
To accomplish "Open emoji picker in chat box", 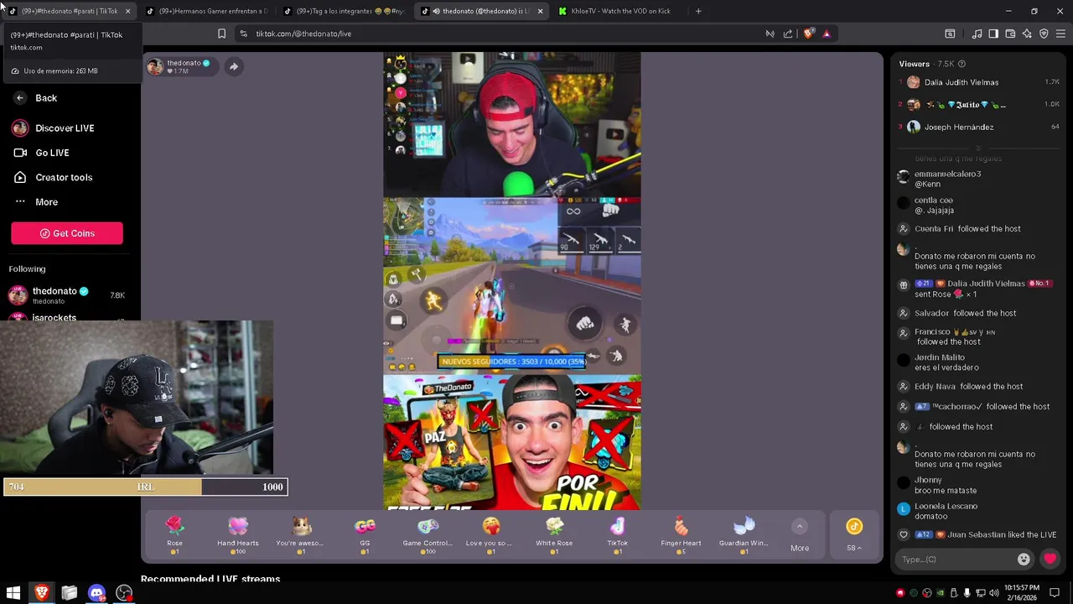I will (1024, 559).
